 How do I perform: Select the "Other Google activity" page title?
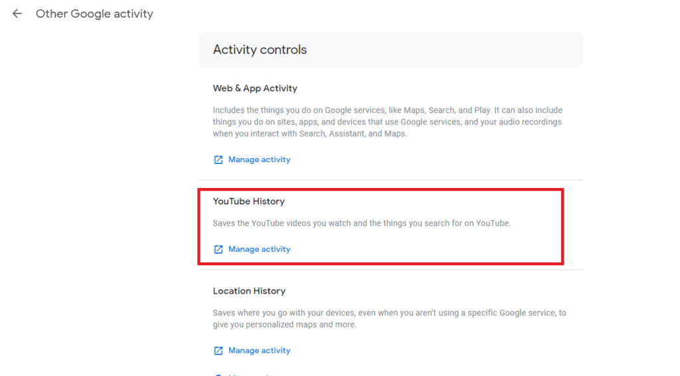94,14
